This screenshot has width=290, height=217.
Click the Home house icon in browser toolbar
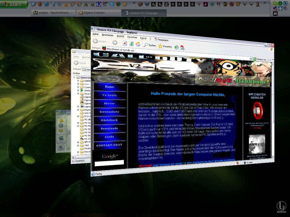138,44
